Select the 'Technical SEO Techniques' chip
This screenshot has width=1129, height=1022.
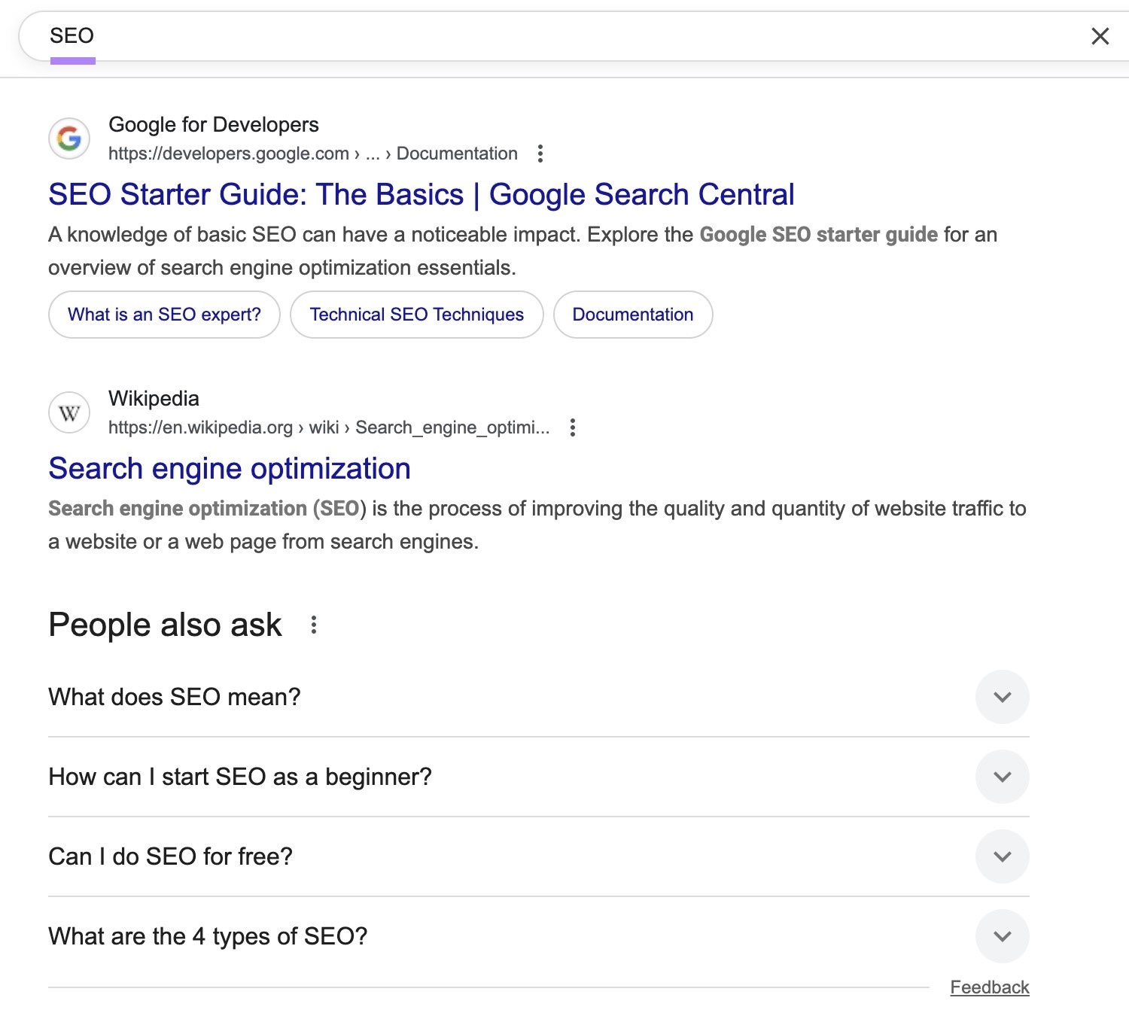[416, 314]
